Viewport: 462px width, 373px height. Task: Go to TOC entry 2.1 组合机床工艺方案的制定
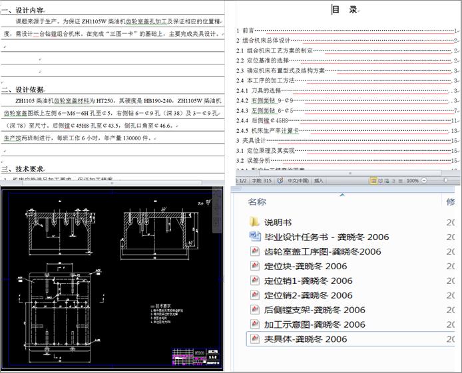346,51
